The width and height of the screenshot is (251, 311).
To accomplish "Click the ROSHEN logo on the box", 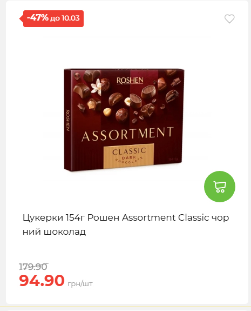I will tap(130, 81).
